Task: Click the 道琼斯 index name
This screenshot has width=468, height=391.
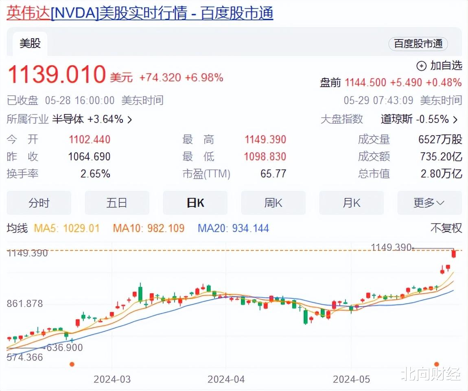Action: [397, 119]
